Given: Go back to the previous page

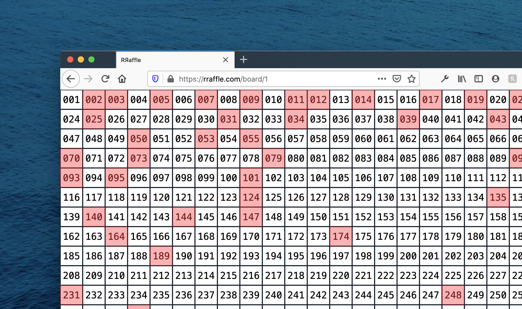Looking at the screenshot, I should coord(71,79).
